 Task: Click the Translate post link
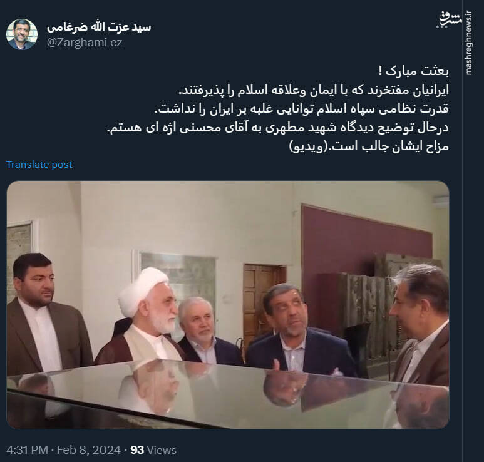click(x=39, y=165)
